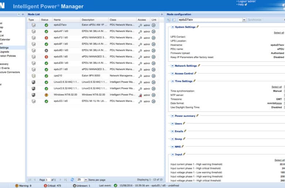Log out via Logout 'admin' link

(247, 1)
